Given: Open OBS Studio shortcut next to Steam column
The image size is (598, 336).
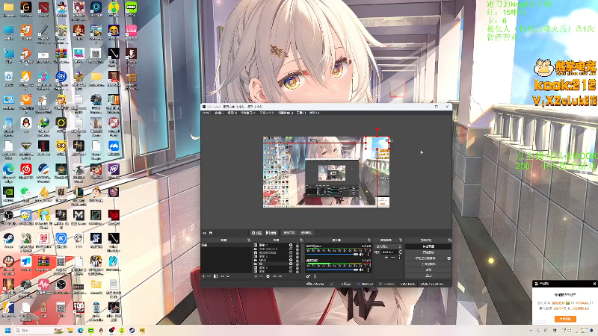Looking at the screenshot, I should click(x=8, y=215).
